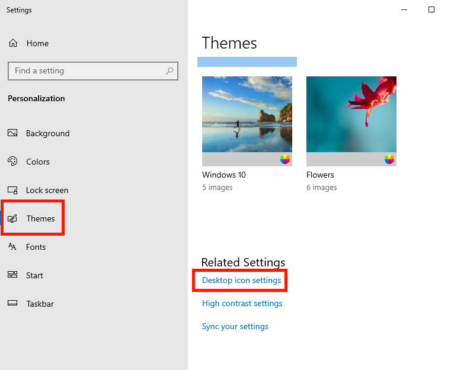451x370 pixels.
Task: Maximize the Settings window
Action: (431, 9)
